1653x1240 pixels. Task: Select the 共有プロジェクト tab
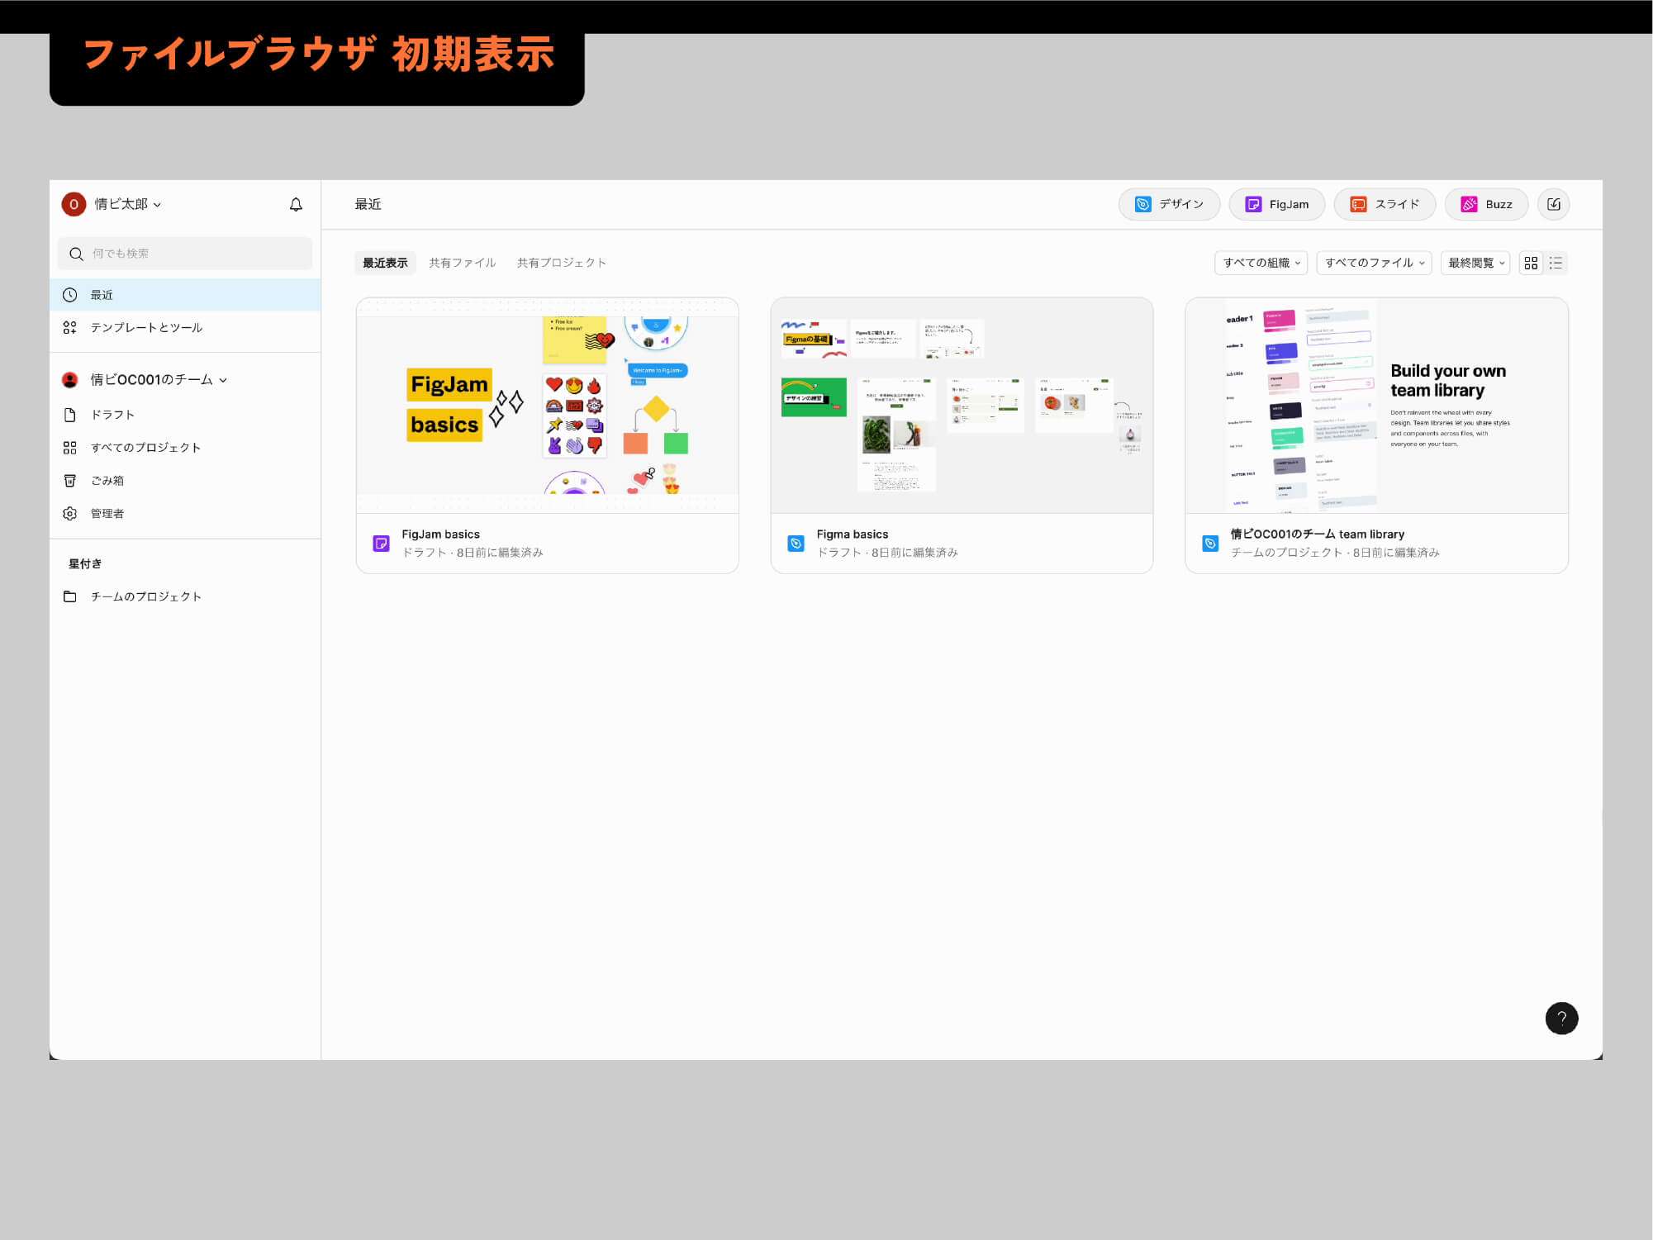coord(562,263)
